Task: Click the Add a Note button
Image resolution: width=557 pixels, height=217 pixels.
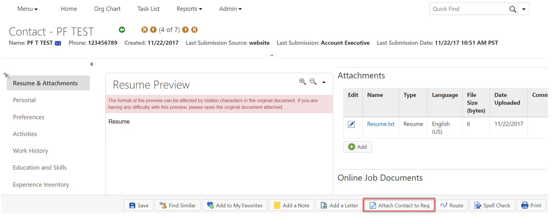Action: [x=291, y=205]
